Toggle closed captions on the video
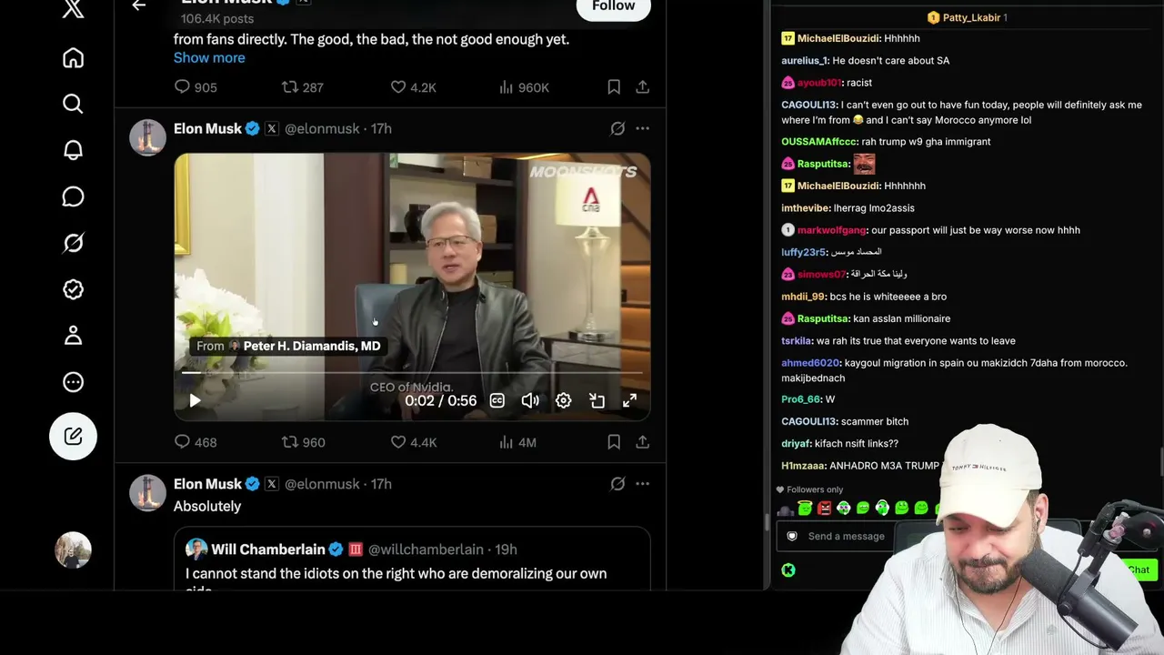 coord(497,400)
